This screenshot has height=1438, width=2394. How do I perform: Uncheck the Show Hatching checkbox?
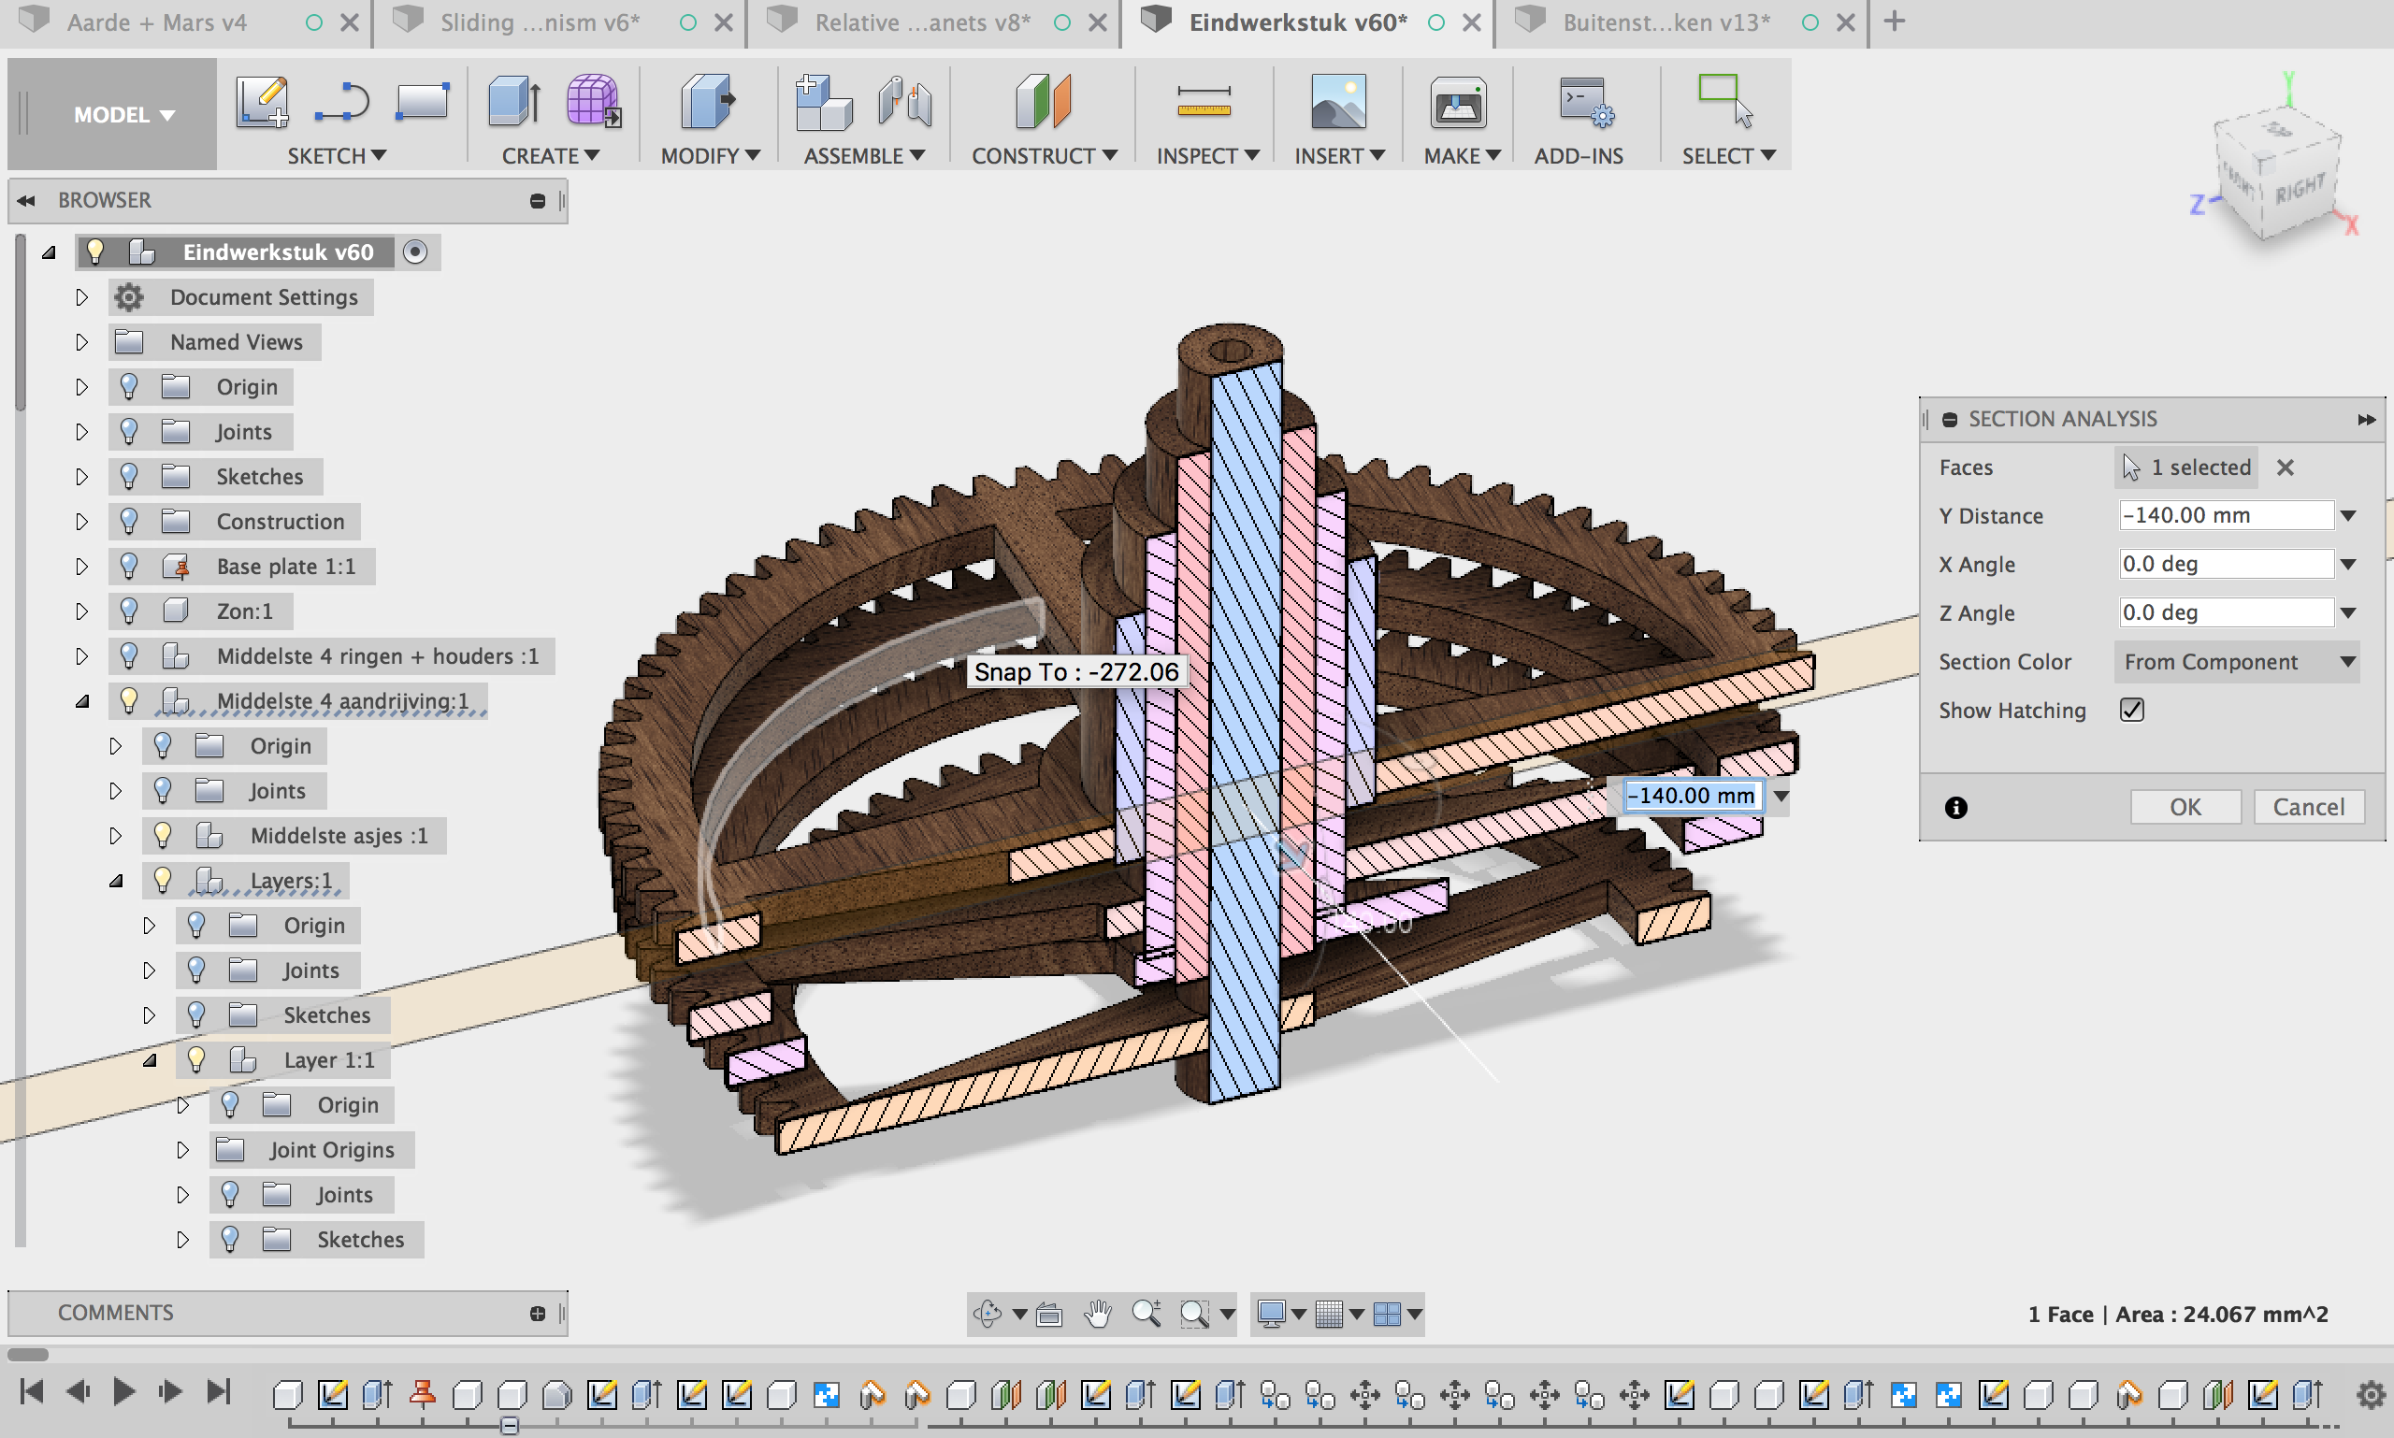coord(2131,711)
